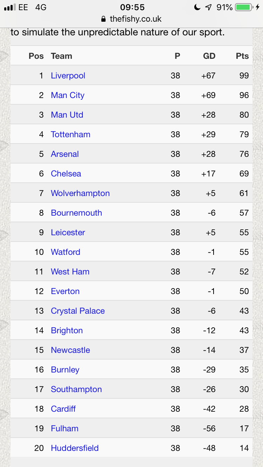Tap the padlock icon beside thefishy.co.uk
This screenshot has height=467, width=263.
click(x=103, y=19)
